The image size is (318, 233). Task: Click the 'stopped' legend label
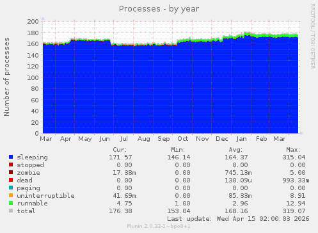[x=30, y=165]
